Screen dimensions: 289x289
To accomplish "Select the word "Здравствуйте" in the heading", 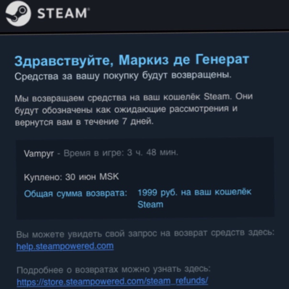I will [65, 61].
